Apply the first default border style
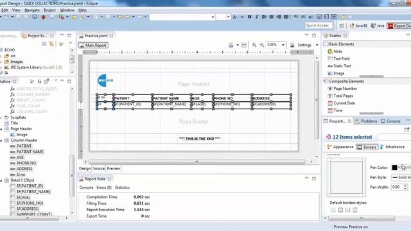 coord(333,210)
